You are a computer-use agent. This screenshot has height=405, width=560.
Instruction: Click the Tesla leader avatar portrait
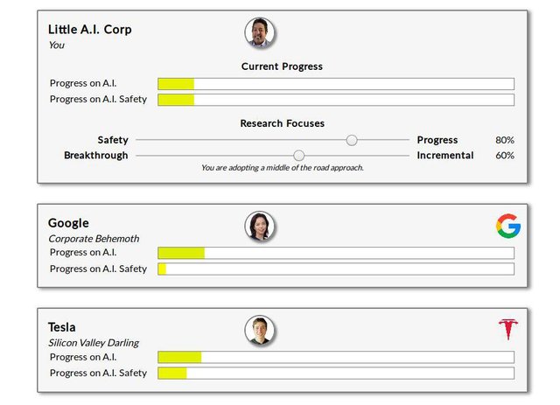click(x=260, y=331)
